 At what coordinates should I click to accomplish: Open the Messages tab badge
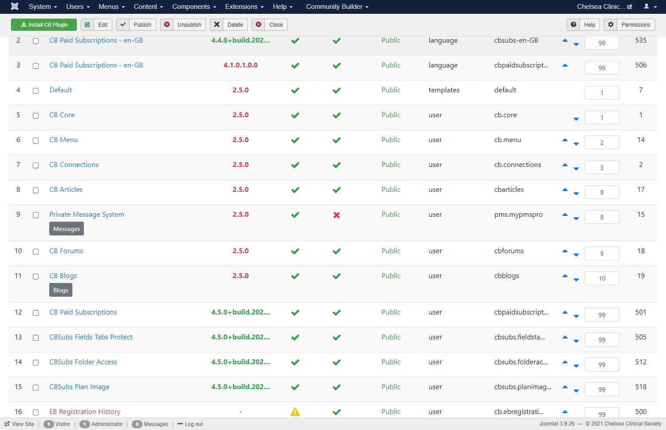coord(67,229)
